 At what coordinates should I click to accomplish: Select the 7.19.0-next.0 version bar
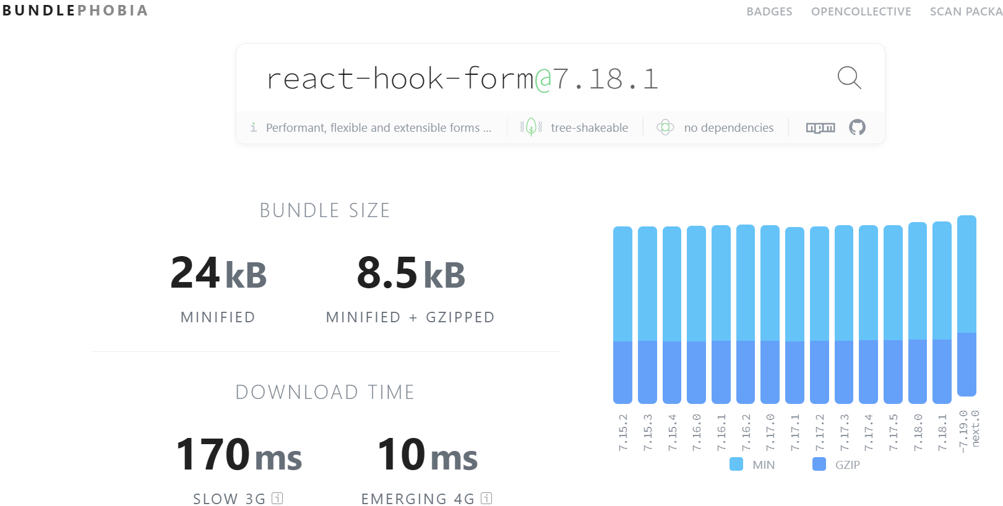point(966,306)
